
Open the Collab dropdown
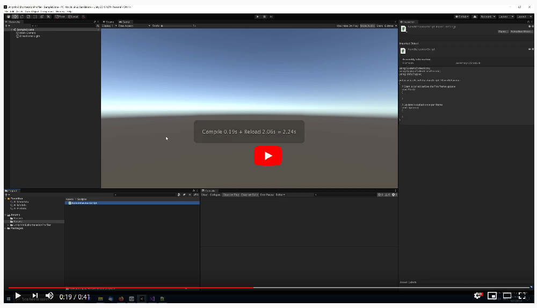[462, 17]
